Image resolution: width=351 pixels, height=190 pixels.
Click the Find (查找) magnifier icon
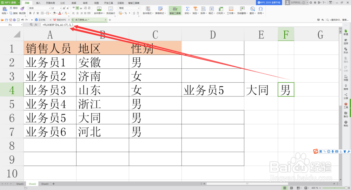pos(252,9)
